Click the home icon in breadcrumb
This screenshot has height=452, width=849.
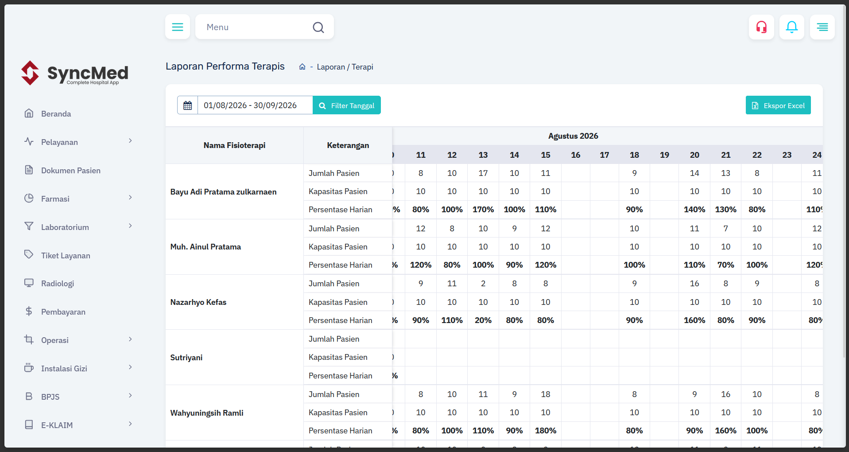click(302, 67)
